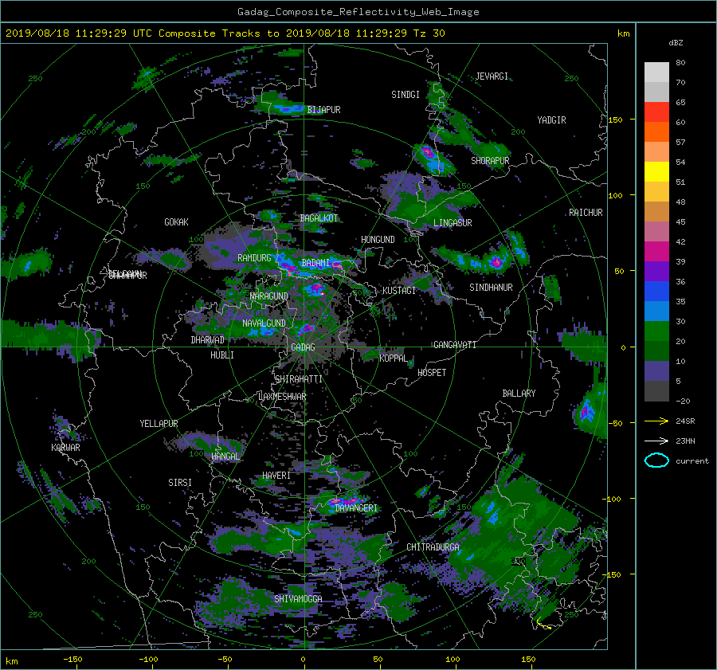The height and width of the screenshot is (670, 717).
Task: Click the SIRSI city label
Action: (180, 483)
